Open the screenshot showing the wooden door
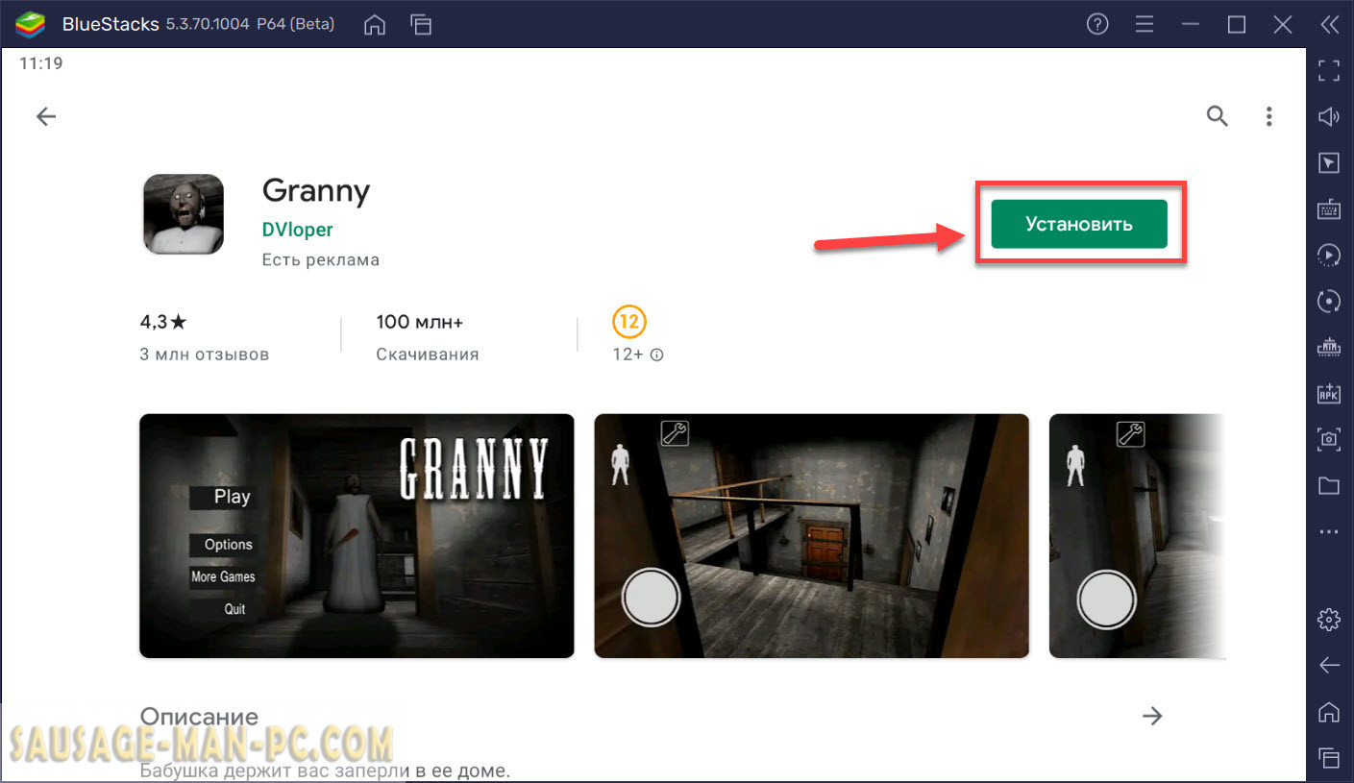Image resolution: width=1354 pixels, height=783 pixels. (x=812, y=536)
